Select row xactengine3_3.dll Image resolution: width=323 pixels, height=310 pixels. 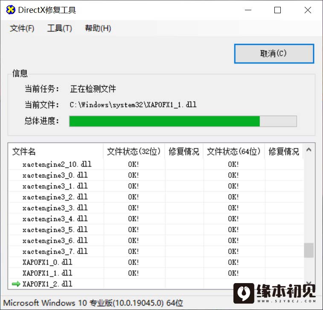click(x=156, y=208)
